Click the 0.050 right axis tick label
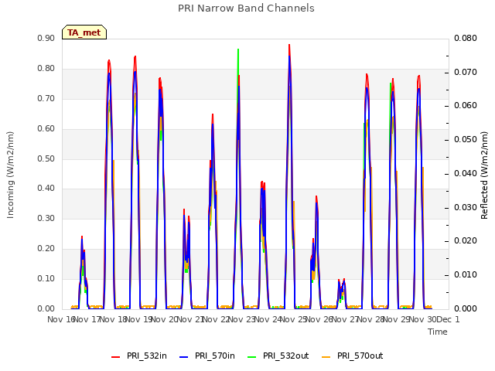 click(466, 139)
